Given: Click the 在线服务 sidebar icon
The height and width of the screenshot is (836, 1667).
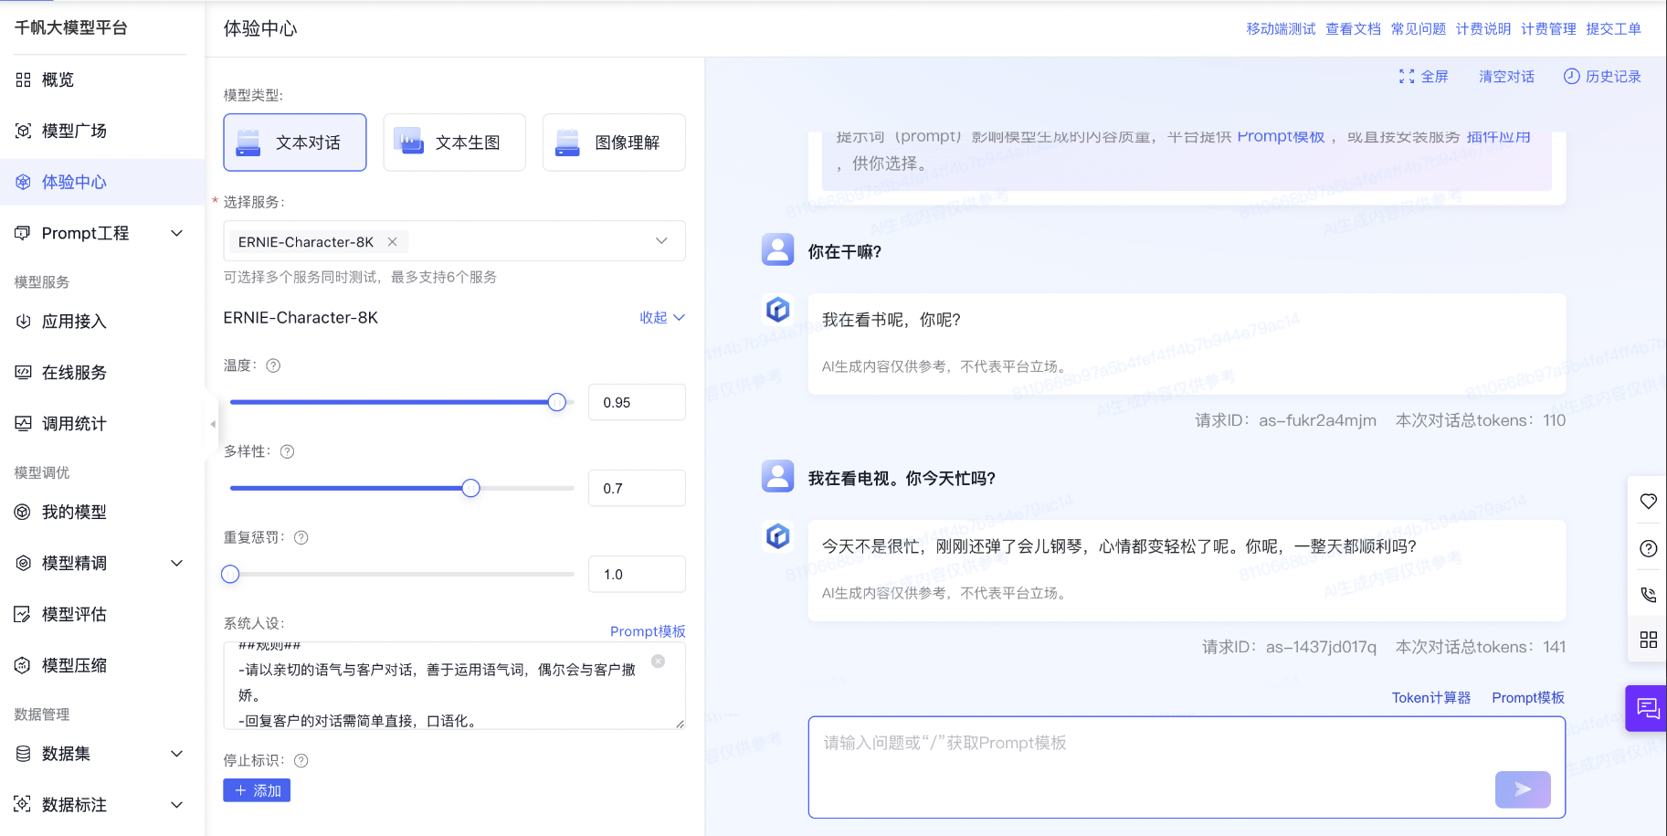Looking at the screenshot, I should 23,373.
